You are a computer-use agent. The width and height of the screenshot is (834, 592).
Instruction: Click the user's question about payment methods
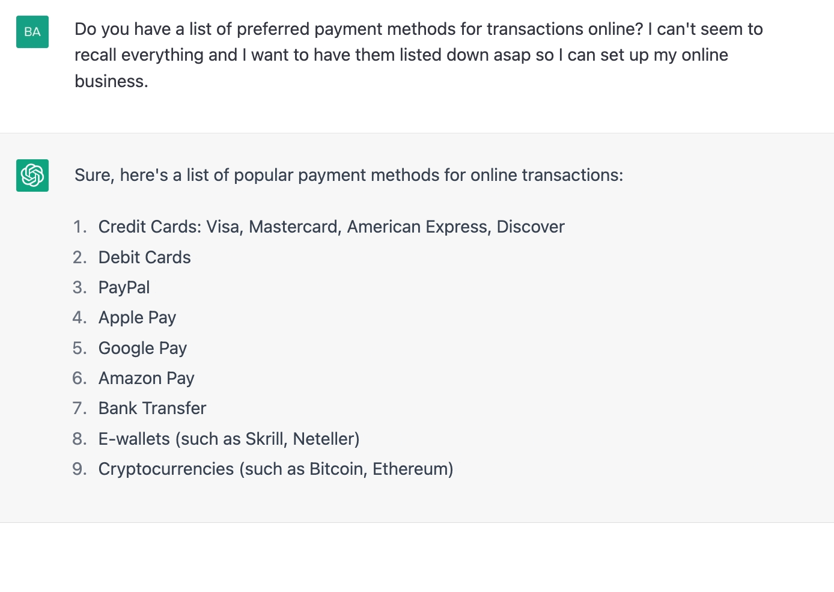(x=418, y=55)
